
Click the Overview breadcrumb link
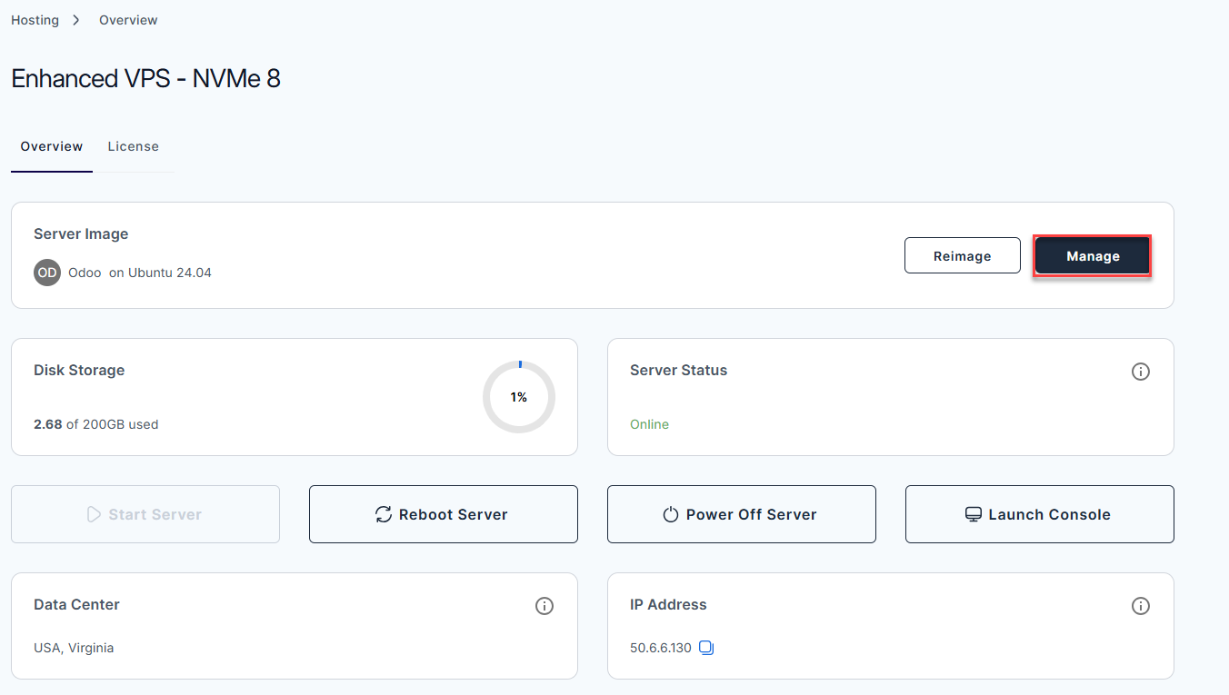tap(127, 19)
